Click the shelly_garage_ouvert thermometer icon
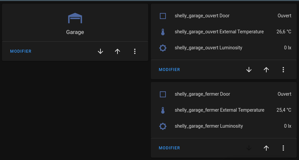The height and width of the screenshot is (160, 299). 163,32
